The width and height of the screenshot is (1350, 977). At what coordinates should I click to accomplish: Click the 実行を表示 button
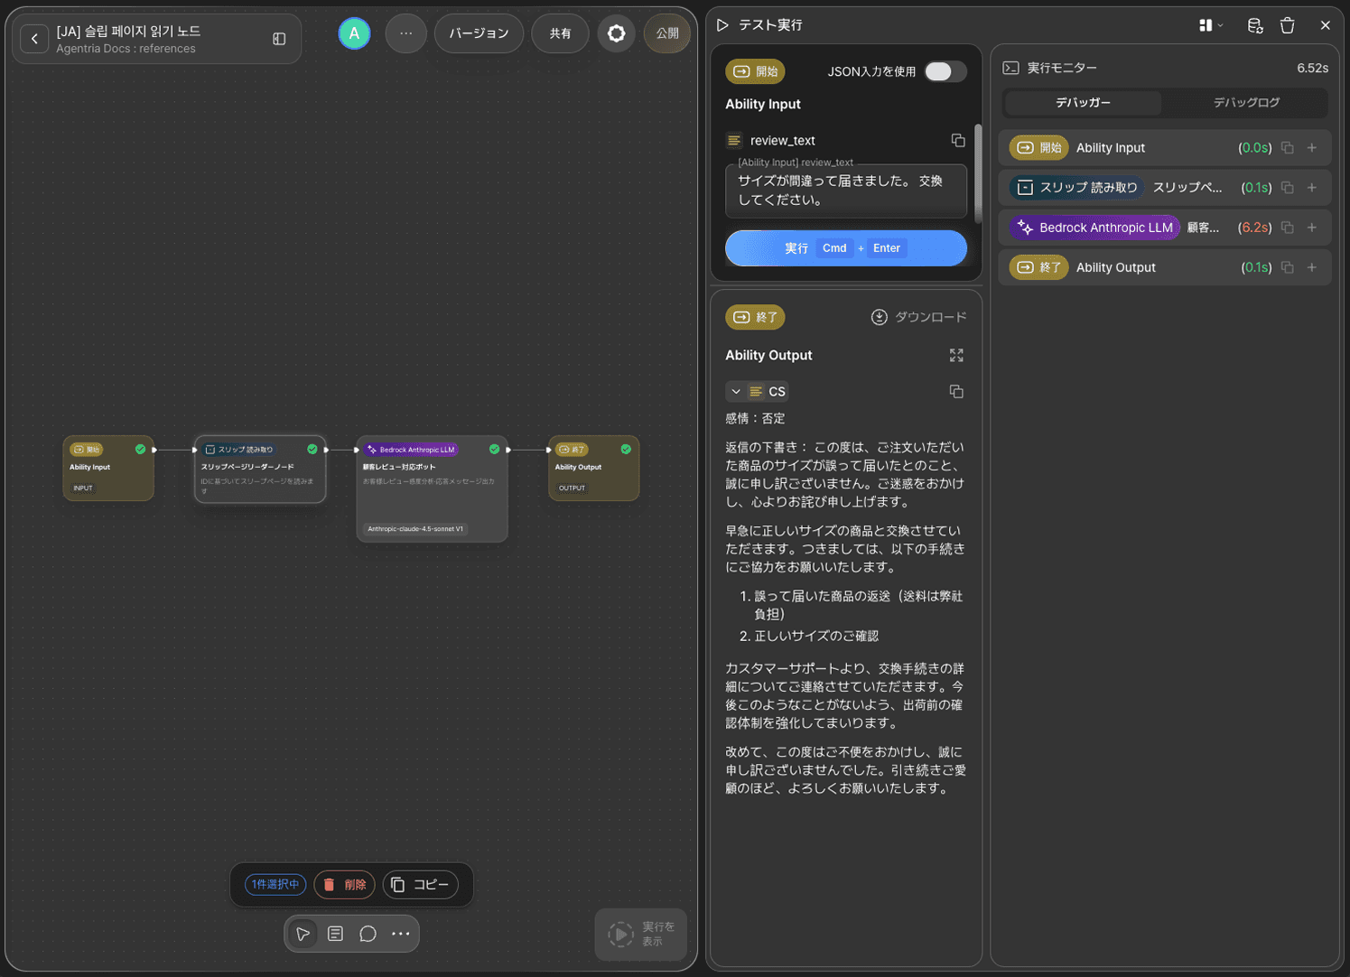(x=641, y=934)
